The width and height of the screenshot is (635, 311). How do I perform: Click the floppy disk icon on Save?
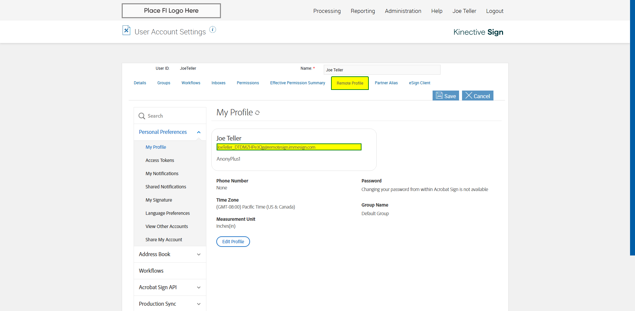tap(439, 96)
